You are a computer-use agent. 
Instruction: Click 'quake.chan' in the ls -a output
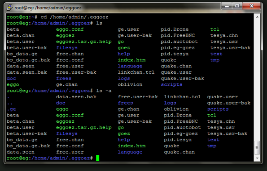click(179, 152)
